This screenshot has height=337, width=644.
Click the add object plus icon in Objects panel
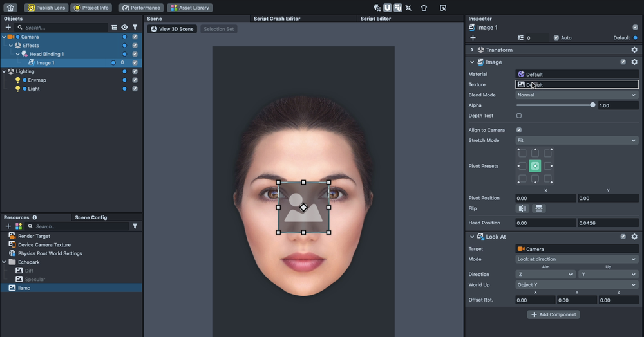click(x=8, y=28)
